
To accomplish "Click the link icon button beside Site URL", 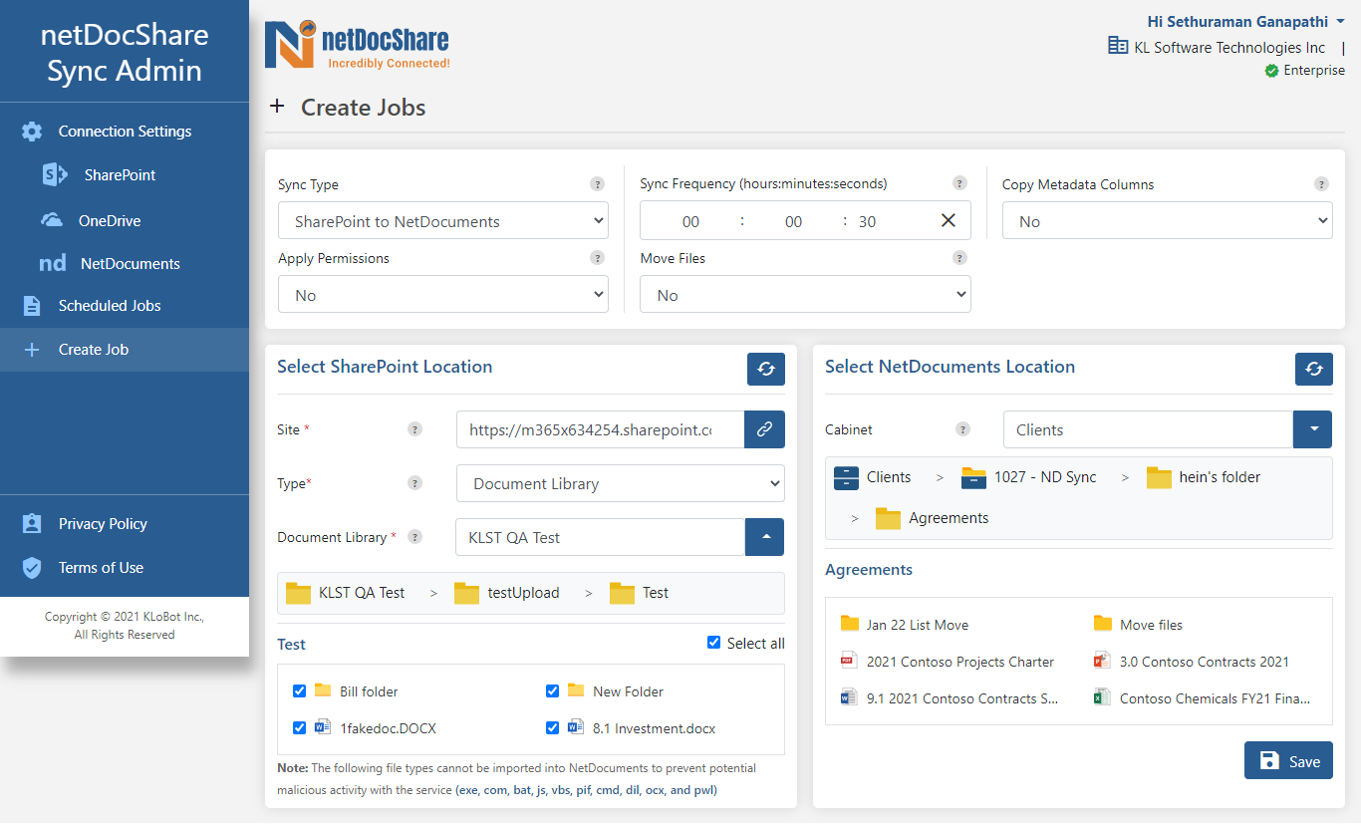I will tap(764, 429).
